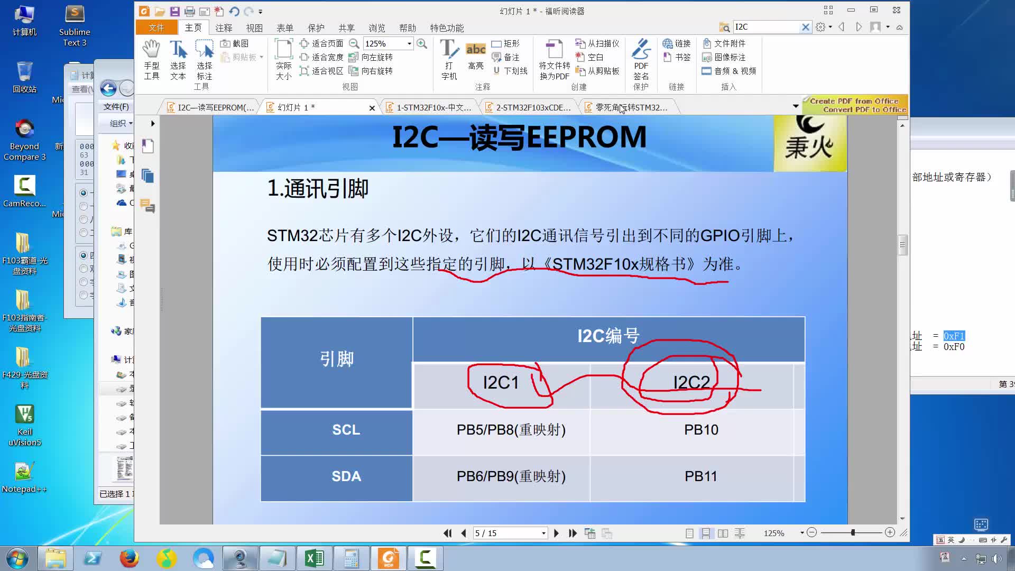Open the 文件 file menu
This screenshot has width=1015, height=571.
[156, 27]
